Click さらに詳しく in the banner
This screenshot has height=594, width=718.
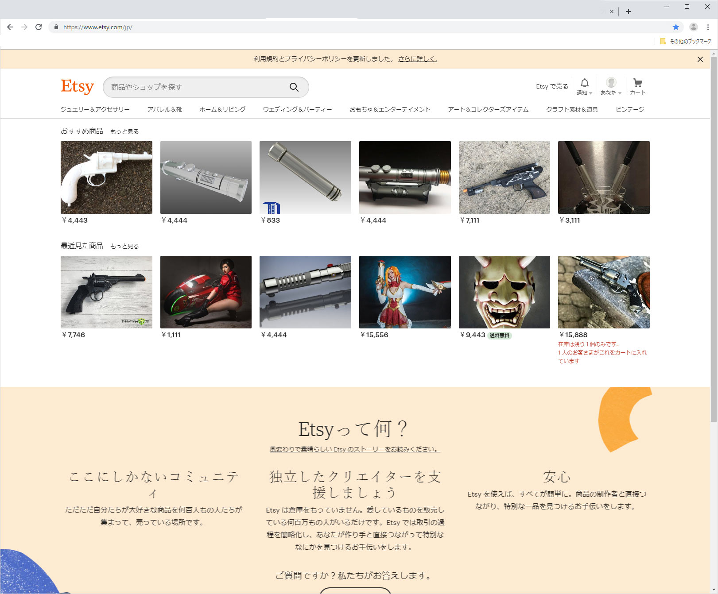click(417, 59)
